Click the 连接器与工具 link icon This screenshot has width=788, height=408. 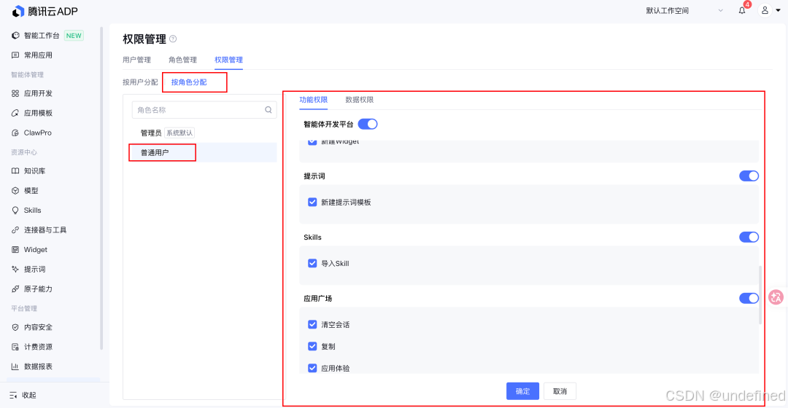tap(15, 229)
